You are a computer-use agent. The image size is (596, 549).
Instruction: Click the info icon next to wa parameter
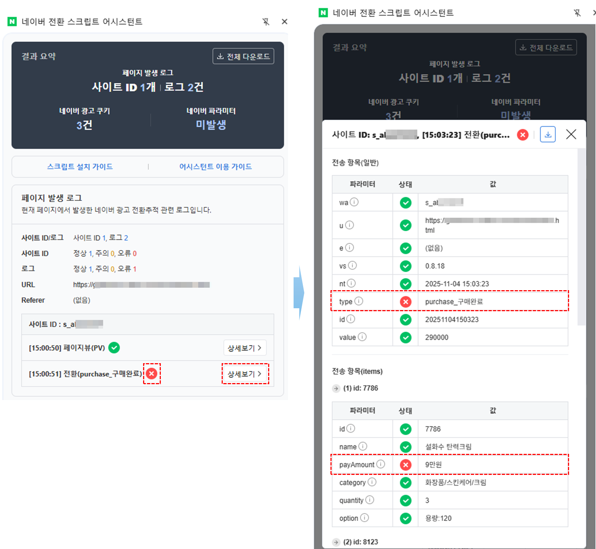354,202
